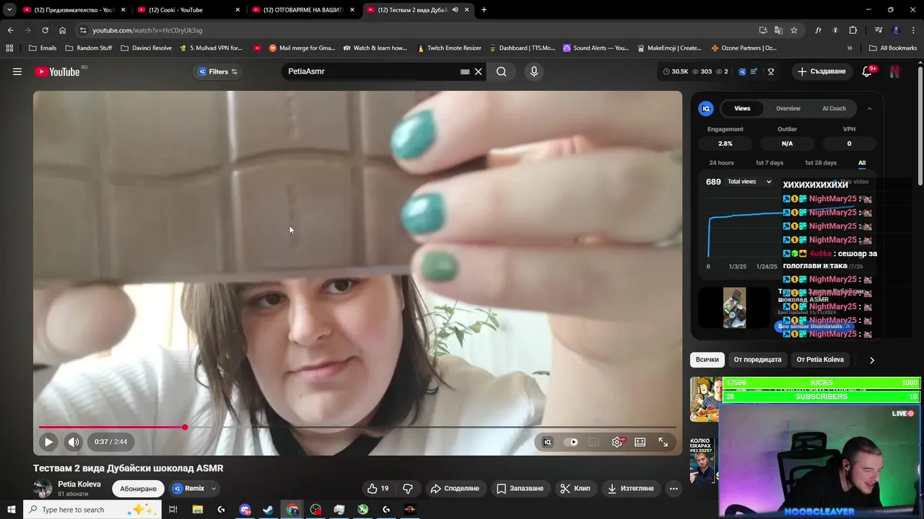924x519 pixels.
Task: Select the 24 hours range
Action: click(x=721, y=163)
